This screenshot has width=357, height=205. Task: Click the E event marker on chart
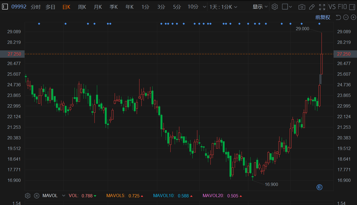pos(319,187)
